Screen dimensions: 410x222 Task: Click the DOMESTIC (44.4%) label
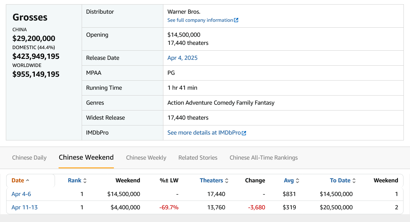coord(34,47)
